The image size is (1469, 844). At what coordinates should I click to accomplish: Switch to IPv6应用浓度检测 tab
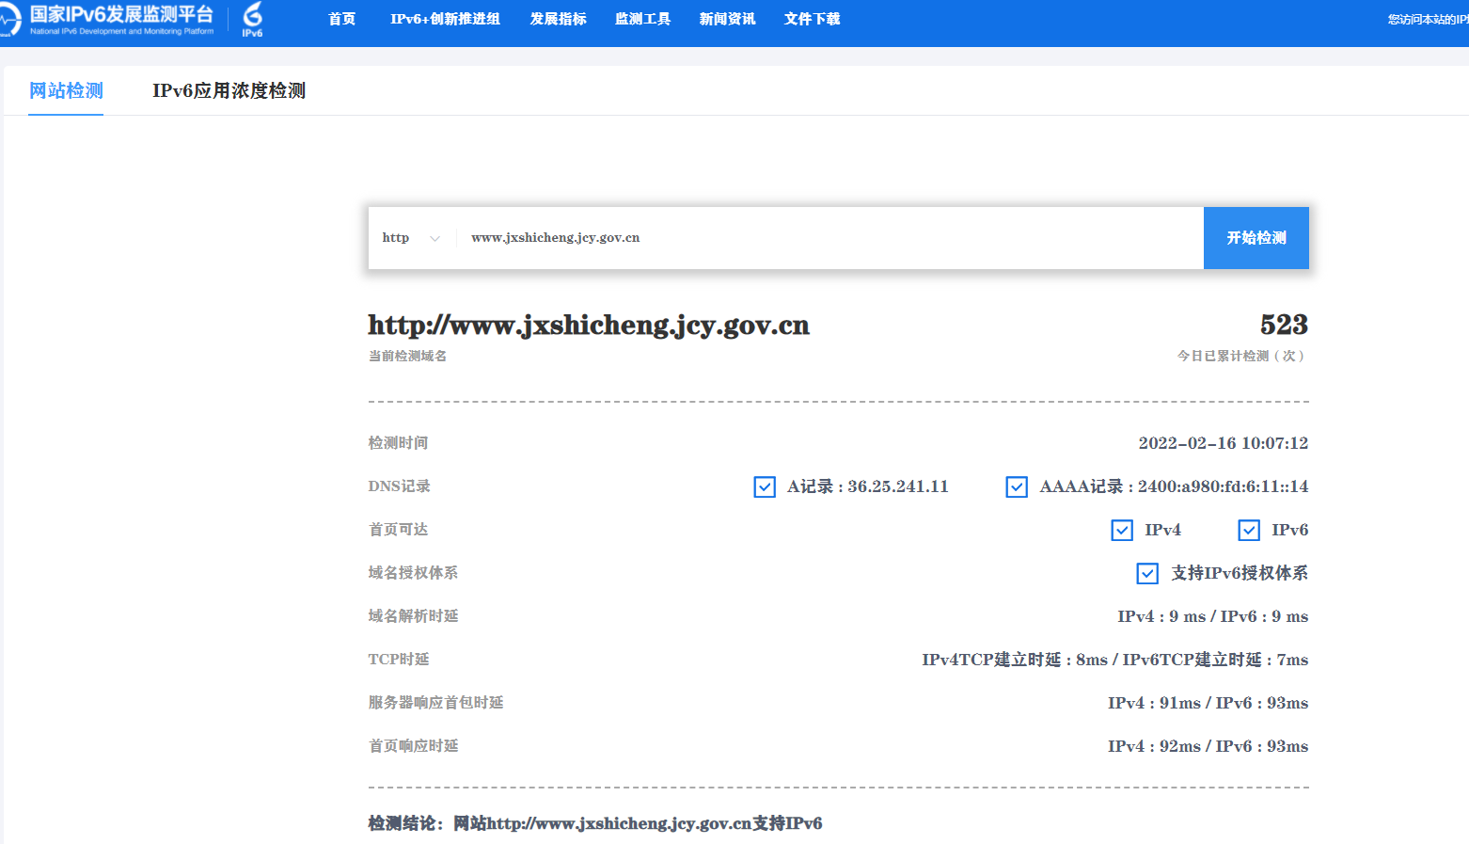(x=229, y=90)
